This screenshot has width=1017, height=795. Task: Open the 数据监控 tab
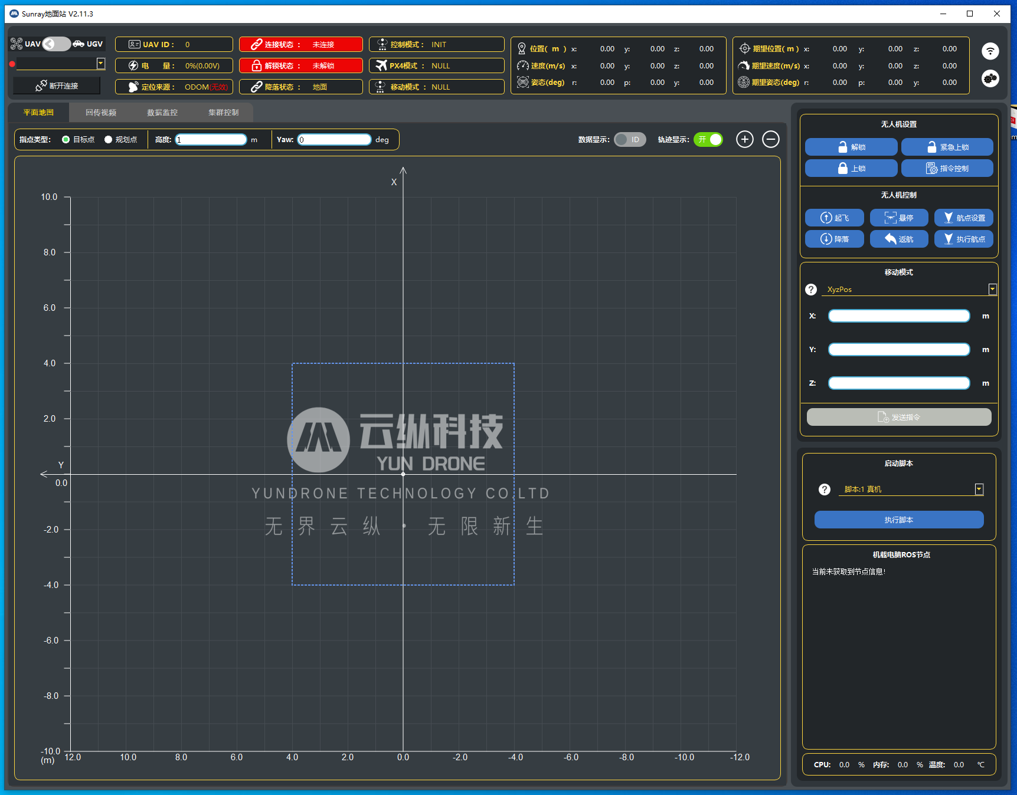click(x=162, y=112)
